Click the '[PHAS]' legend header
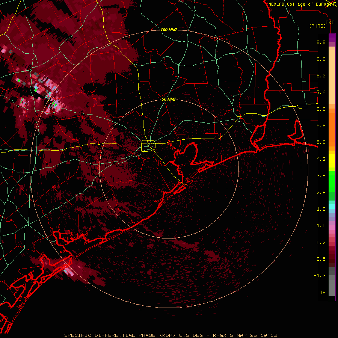The height and width of the screenshot is (338, 338). [317, 26]
